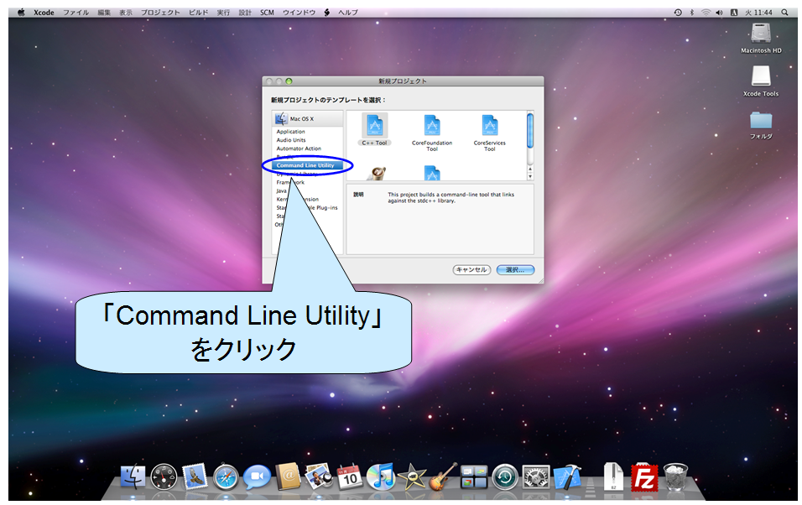This screenshot has width=802, height=505.
Task: Launch GarageBand guitar icon in Dock
Action: click(443, 476)
